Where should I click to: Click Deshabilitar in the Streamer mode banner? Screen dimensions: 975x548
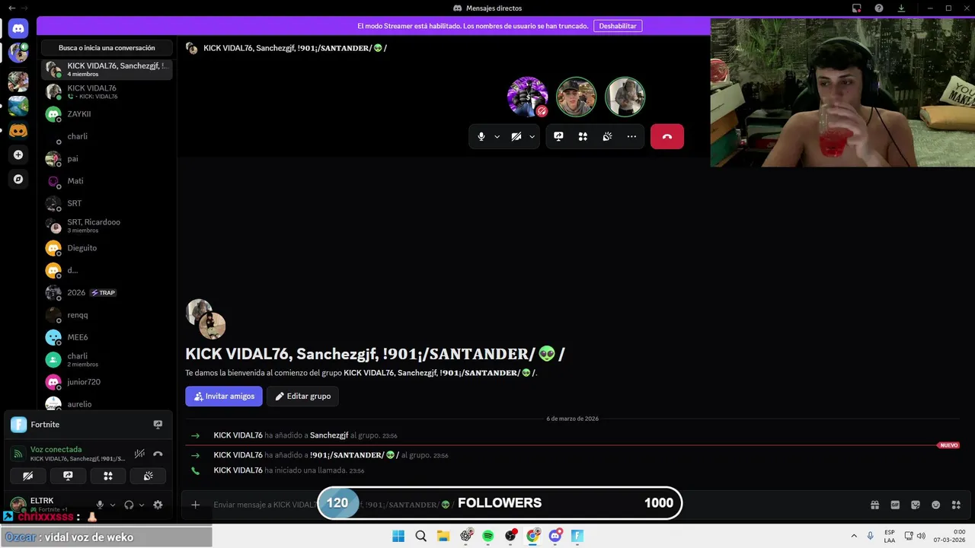(x=618, y=26)
